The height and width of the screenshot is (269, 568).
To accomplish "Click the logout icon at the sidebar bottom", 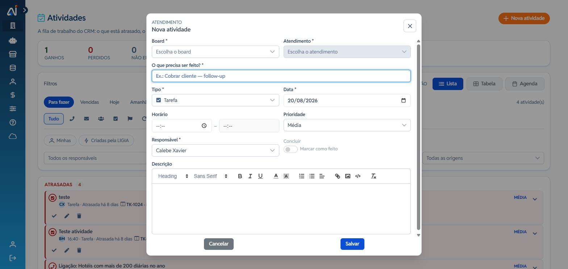I will point(13,258).
